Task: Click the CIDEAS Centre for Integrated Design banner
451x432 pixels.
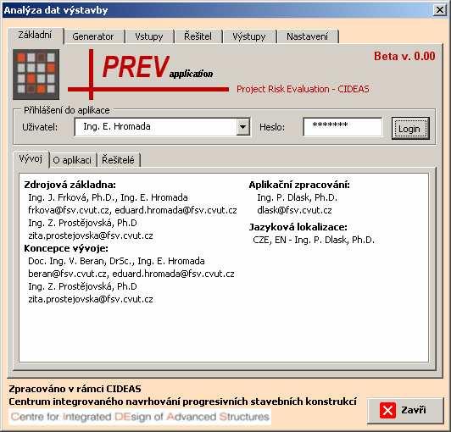Action: coord(140,417)
